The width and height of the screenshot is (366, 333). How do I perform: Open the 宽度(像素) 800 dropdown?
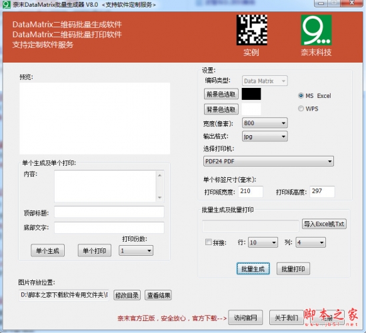(x=265, y=123)
